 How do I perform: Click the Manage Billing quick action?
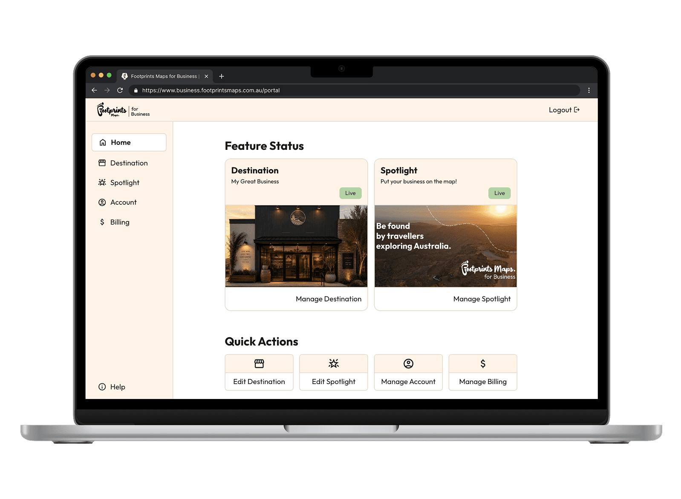tap(483, 373)
